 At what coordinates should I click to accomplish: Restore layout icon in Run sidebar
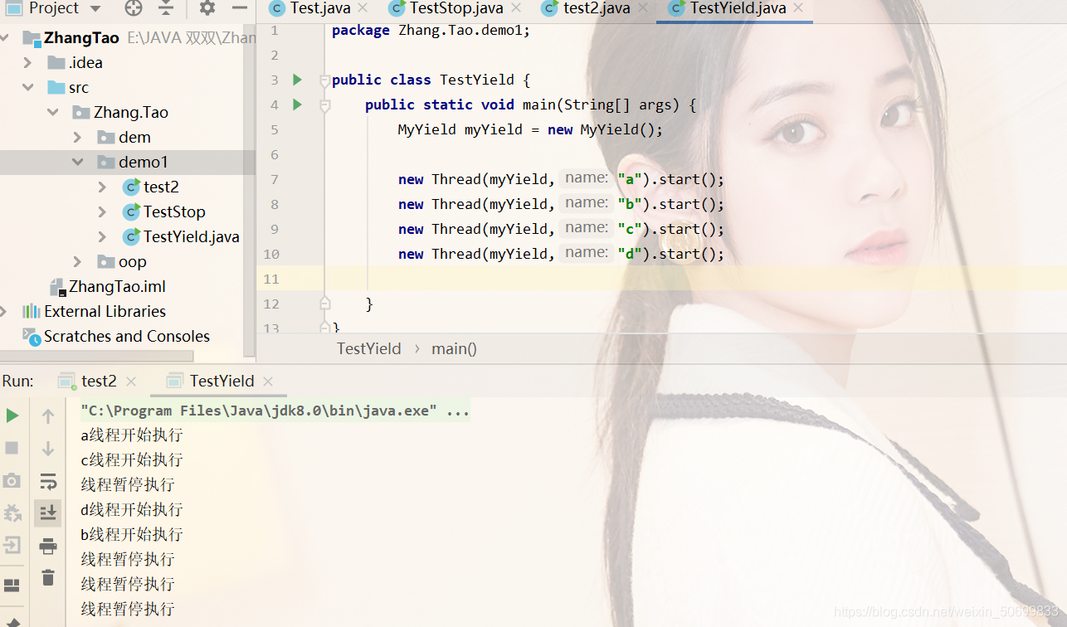pos(12,586)
